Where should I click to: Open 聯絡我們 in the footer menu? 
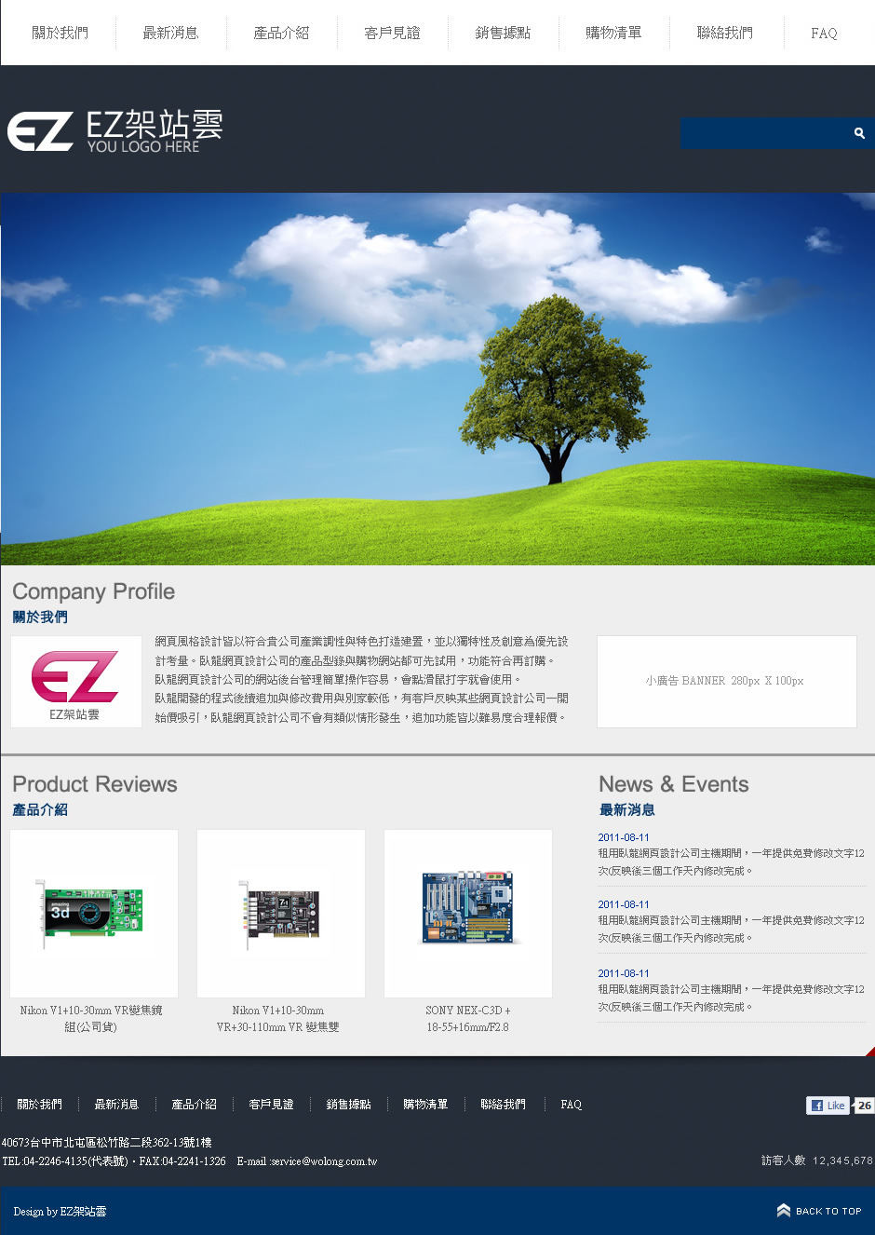point(503,1105)
